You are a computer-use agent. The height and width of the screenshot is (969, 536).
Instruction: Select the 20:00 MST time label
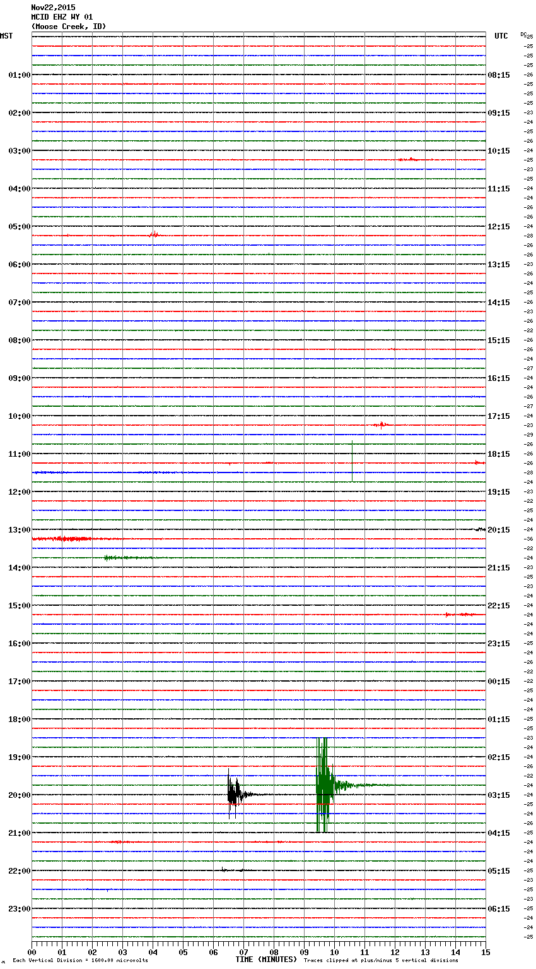(x=20, y=795)
